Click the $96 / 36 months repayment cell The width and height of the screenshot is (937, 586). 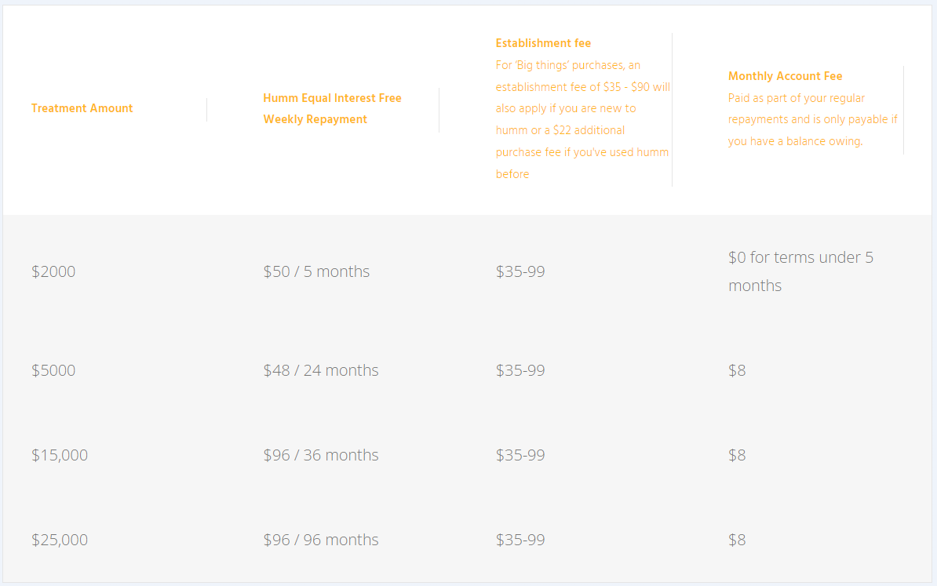321,455
